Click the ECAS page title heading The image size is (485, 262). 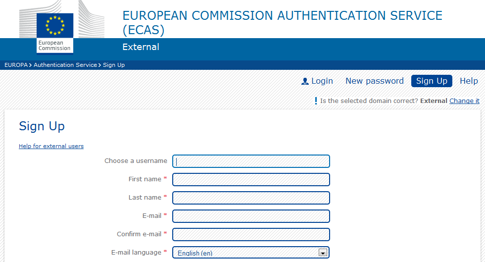click(283, 23)
